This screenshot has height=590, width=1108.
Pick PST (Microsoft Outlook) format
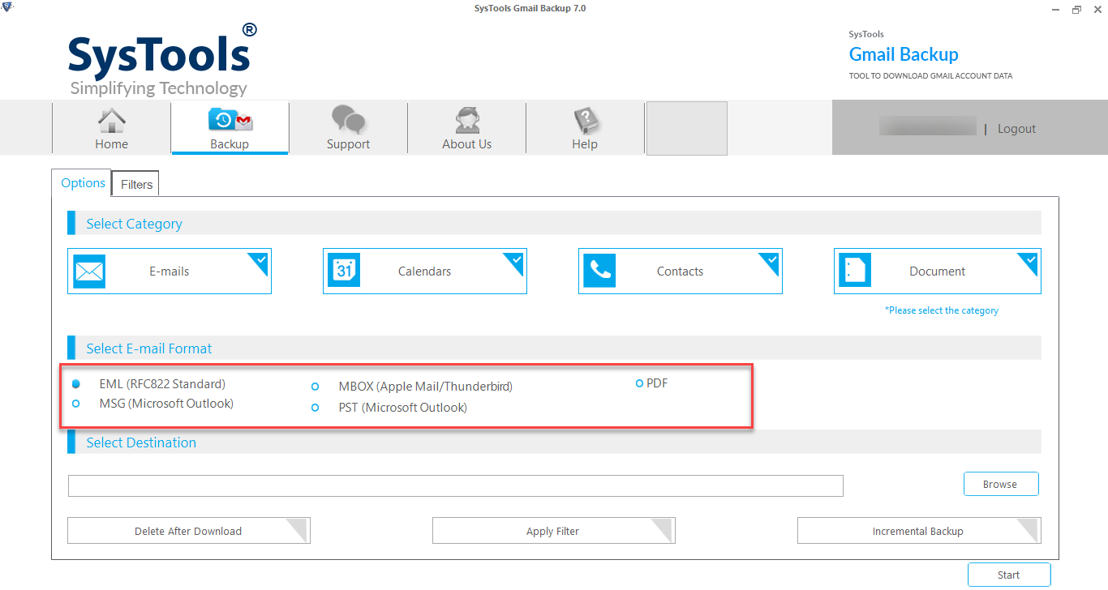point(316,408)
